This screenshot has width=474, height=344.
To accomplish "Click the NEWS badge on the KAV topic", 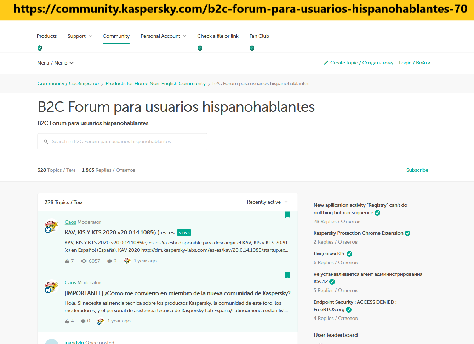I will point(184,233).
